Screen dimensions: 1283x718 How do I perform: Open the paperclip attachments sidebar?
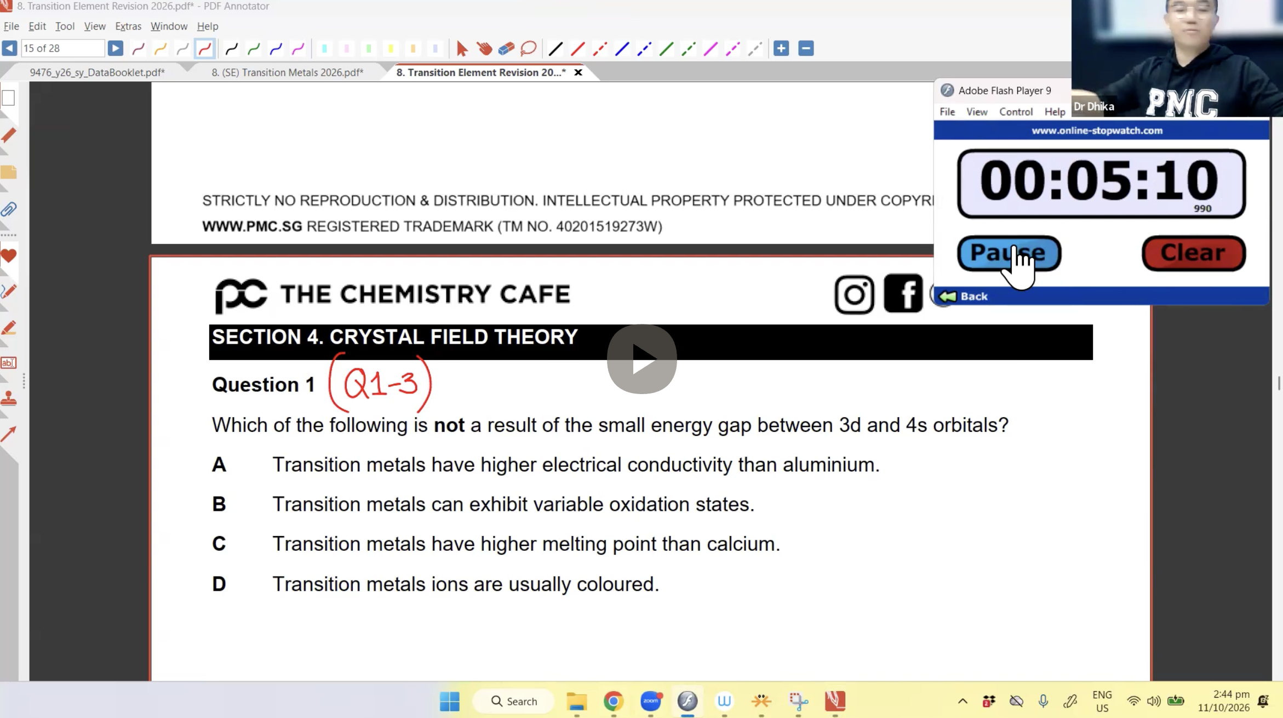tap(9, 209)
